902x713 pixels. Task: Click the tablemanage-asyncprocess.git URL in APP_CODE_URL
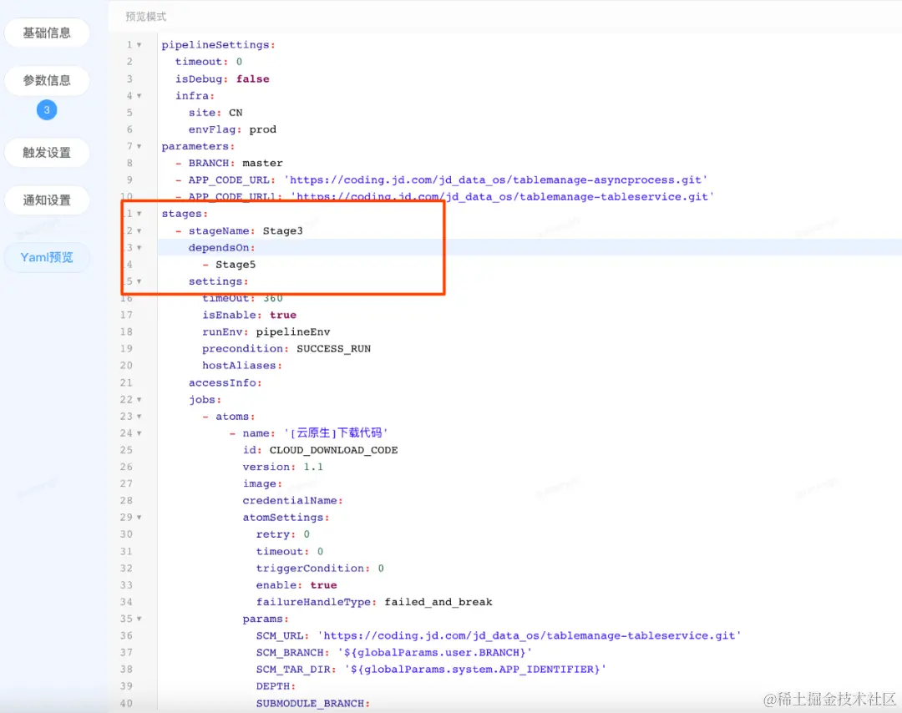coord(495,180)
